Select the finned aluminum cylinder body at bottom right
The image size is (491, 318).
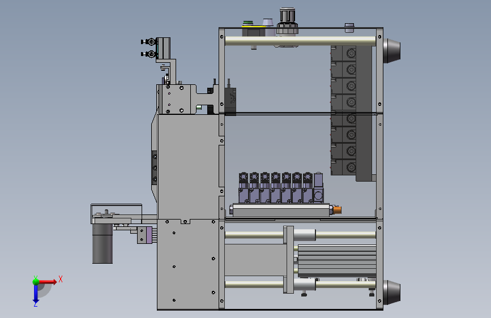point(337,261)
